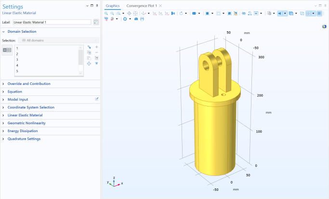Switch to the Convergence Plot 1 tab
This screenshot has width=329, height=199.
(x=142, y=5)
